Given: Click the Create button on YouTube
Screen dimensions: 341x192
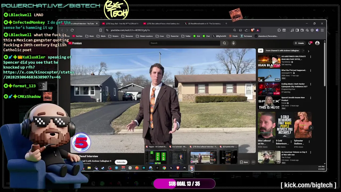Looking at the screenshot, I should pos(299,43).
